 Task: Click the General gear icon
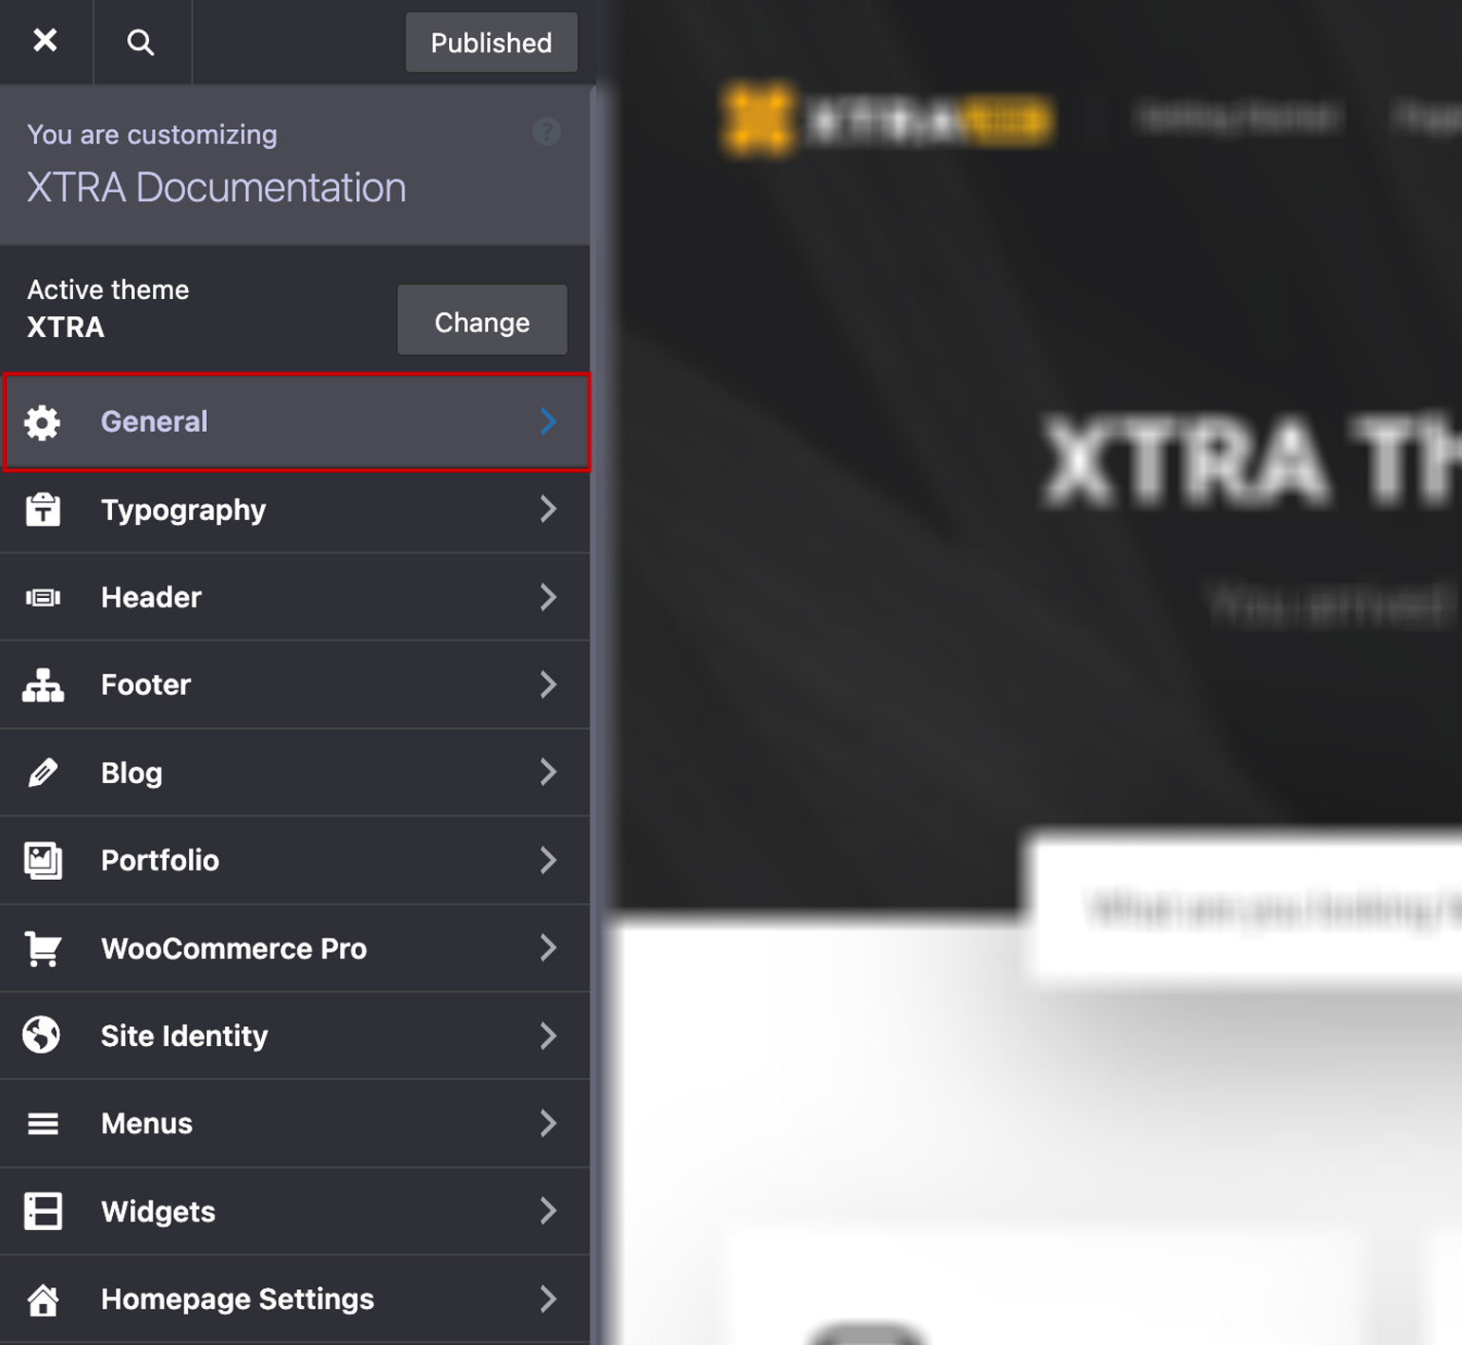click(43, 422)
